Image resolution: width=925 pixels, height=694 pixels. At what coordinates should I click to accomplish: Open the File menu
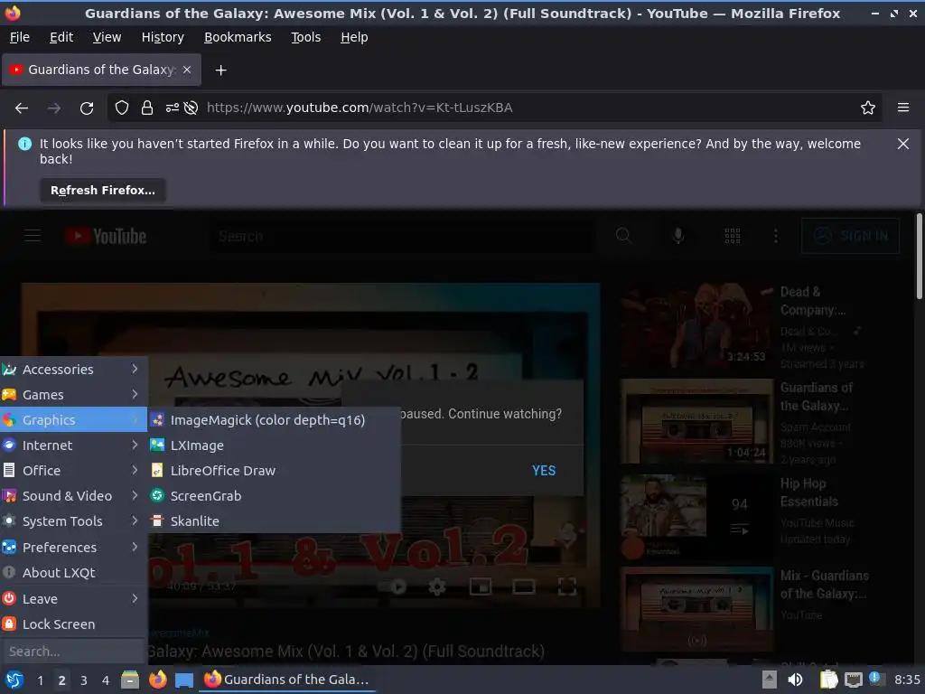click(x=20, y=37)
